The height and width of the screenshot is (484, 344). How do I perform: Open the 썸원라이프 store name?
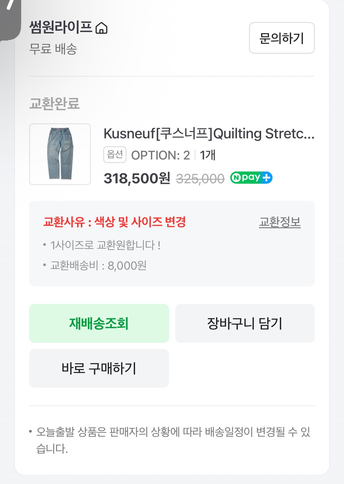pos(61,27)
